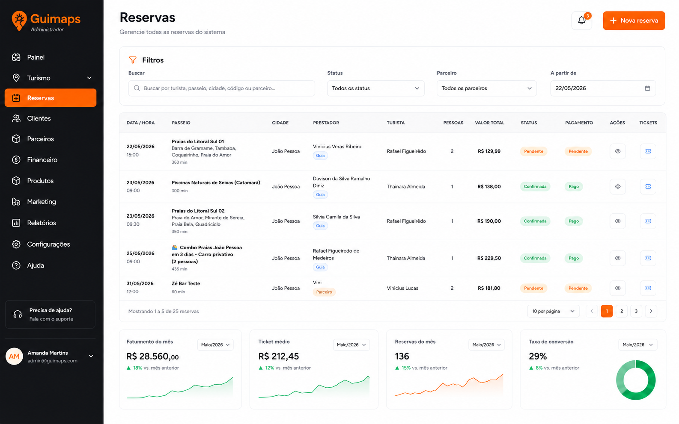
Task: Open the 10 por página dropdown
Action: click(553, 311)
